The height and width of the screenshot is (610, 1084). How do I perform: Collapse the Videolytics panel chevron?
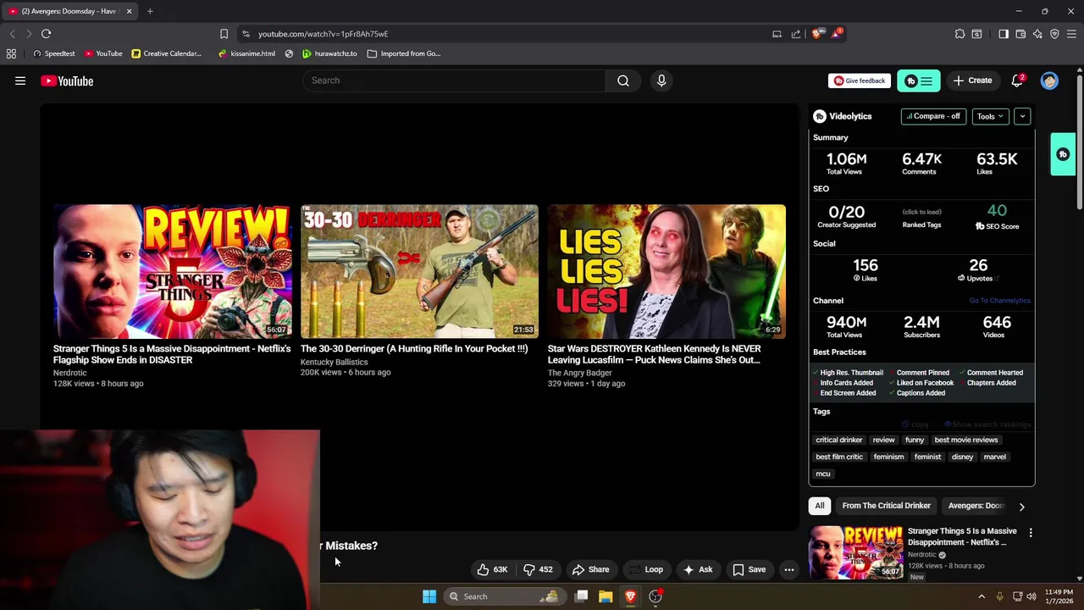click(1022, 116)
